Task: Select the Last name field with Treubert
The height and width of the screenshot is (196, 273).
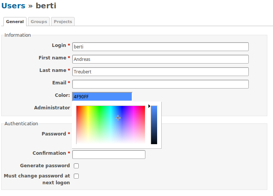Action: pyautogui.click(x=160, y=72)
